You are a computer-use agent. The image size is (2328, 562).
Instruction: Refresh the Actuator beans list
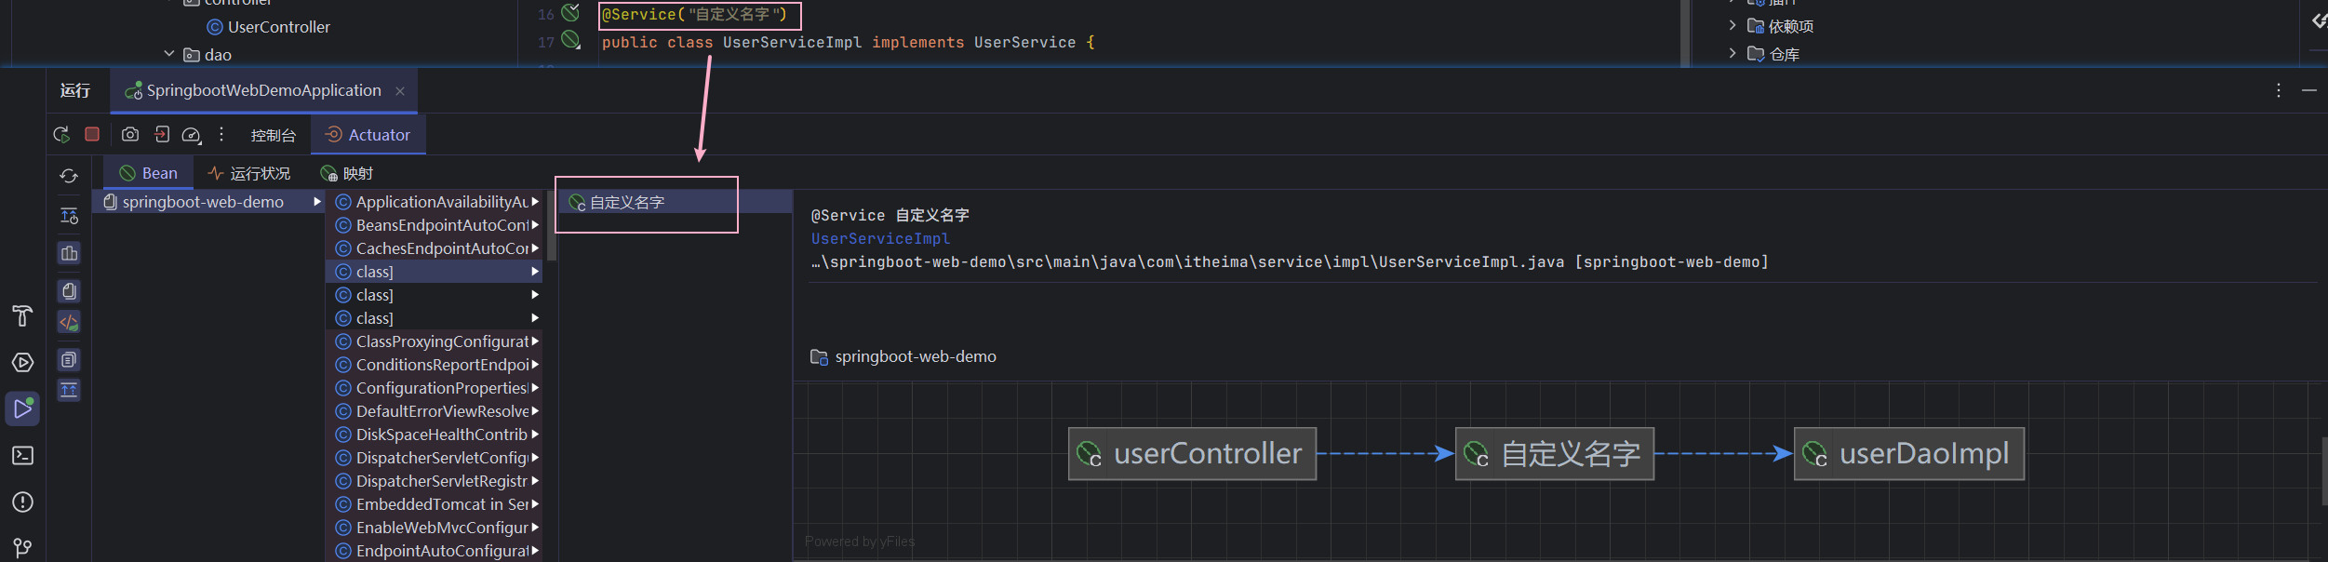(x=69, y=176)
